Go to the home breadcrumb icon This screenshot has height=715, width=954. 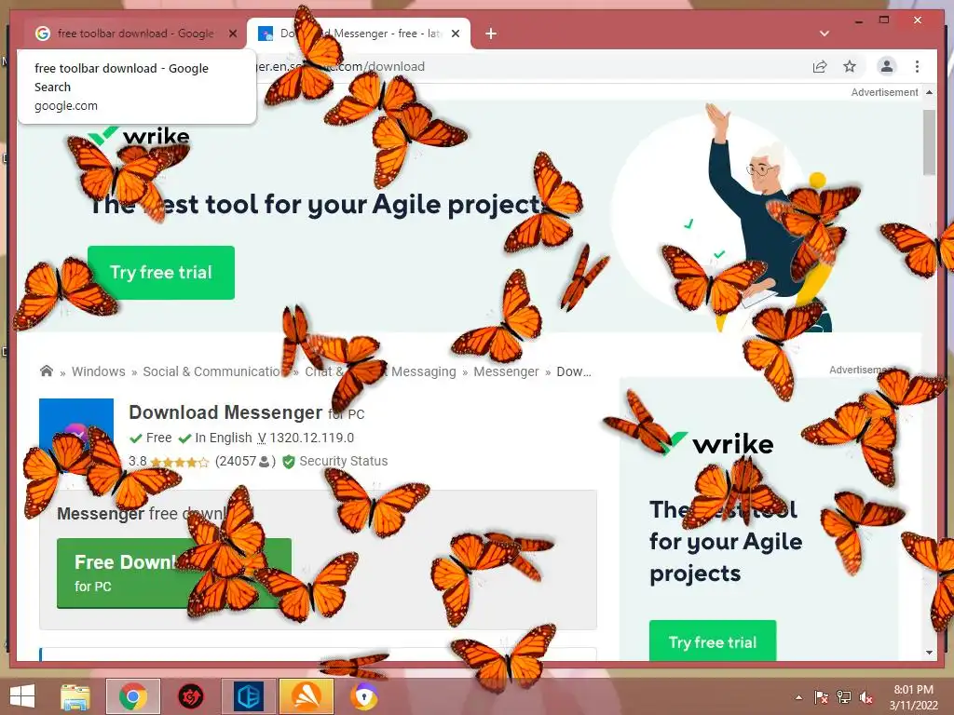coord(47,371)
